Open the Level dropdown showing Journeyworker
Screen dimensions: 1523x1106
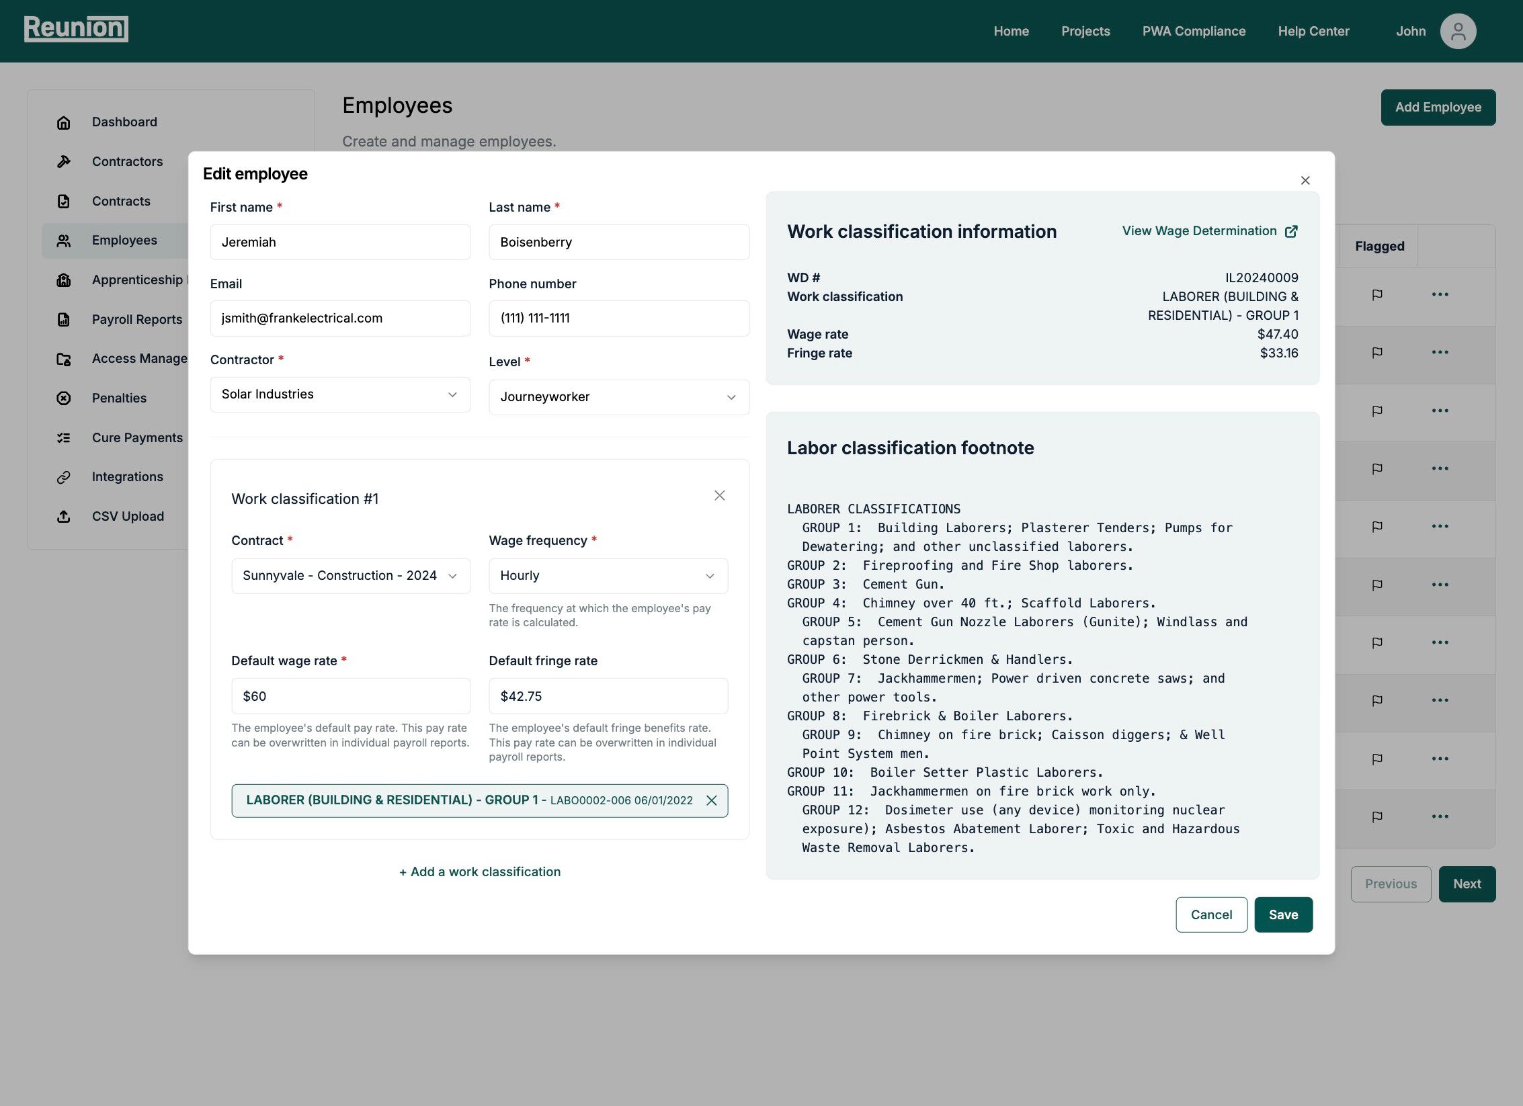618,397
